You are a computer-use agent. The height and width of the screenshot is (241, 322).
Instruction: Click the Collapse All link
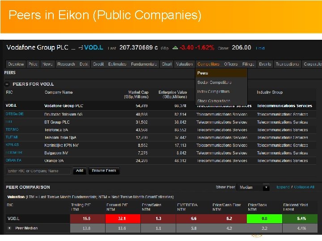coord(304,187)
